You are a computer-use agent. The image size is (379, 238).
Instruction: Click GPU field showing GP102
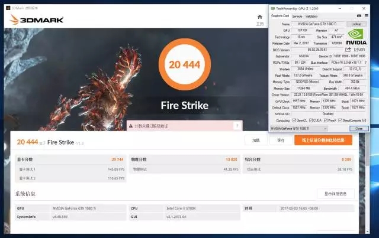pos(303,30)
